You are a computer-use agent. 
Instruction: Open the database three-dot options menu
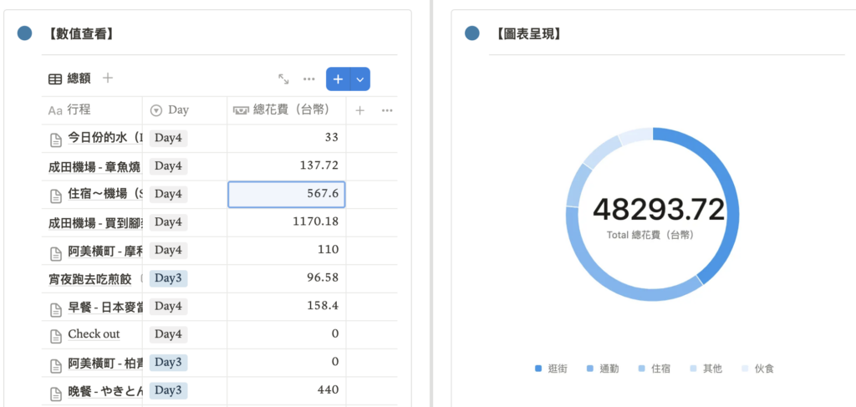click(x=309, y=79)
